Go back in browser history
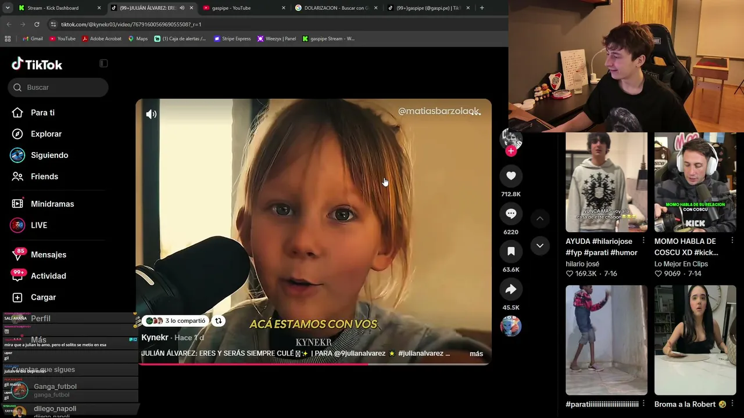Viewport: 744px width, 418px height. (x=9, y=24)
